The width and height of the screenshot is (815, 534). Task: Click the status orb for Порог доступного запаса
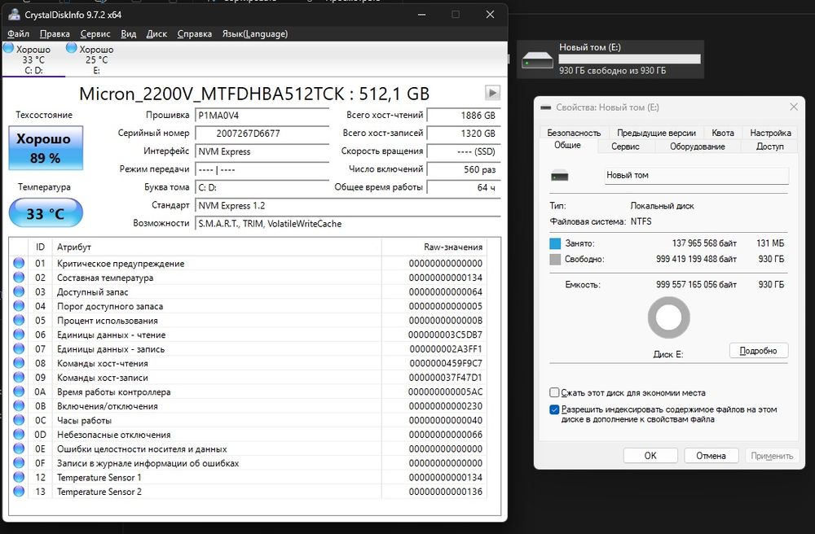(x=19, y=305)
